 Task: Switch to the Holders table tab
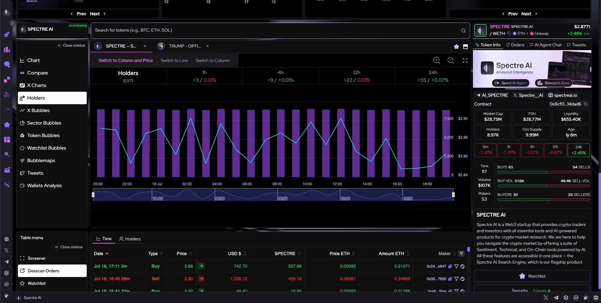click(x=130, y=239)
